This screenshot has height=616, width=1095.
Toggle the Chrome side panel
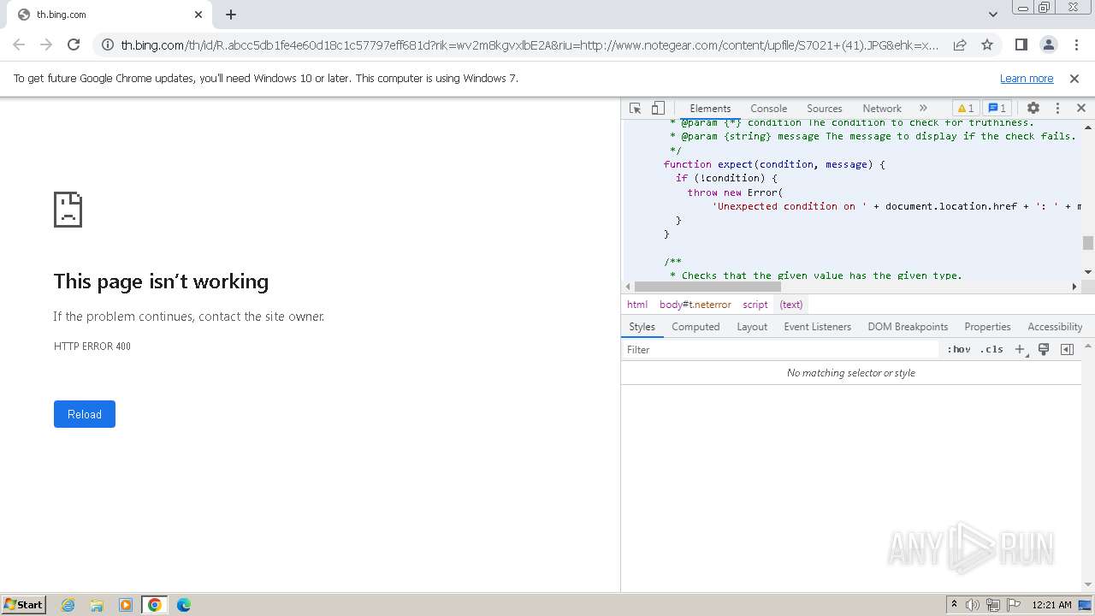(x=1021, y=44)
